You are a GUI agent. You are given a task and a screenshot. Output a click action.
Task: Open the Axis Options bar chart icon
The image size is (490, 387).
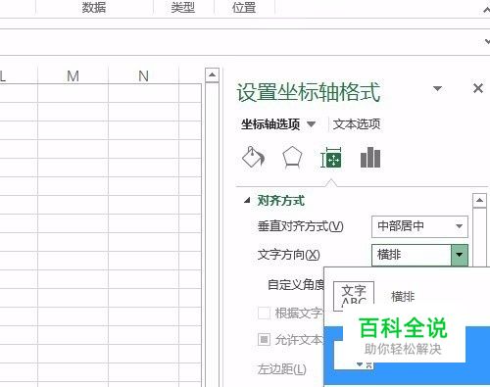(370, 158)
